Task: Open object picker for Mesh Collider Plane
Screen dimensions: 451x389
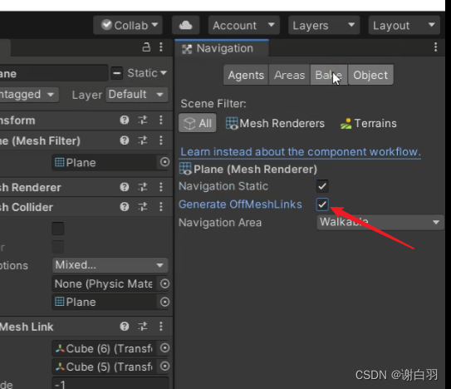Action: tap(164, 302)
